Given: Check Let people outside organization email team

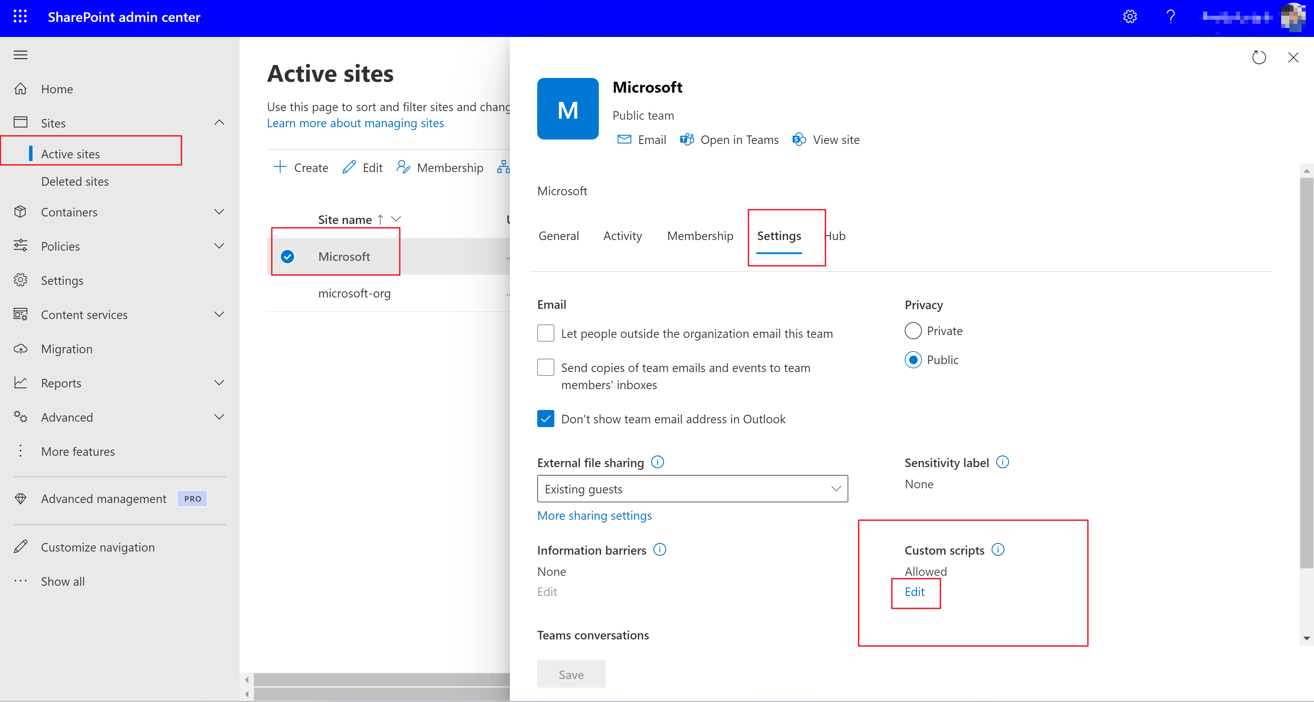Looking at the screenshot, I should coord(546,333).
